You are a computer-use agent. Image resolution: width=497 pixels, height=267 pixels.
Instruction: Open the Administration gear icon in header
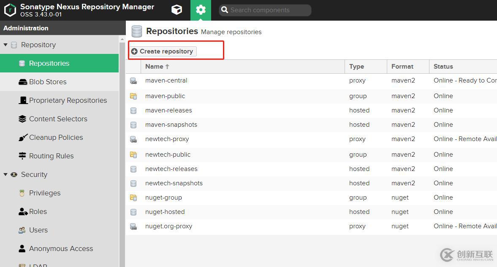tap(201, 10)
